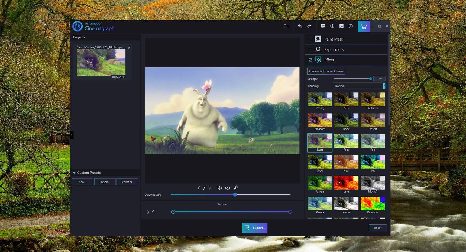Apply the Heat effect preset
Screen dimensions: 466x252
pyautogui.click(x=346, y=164)
